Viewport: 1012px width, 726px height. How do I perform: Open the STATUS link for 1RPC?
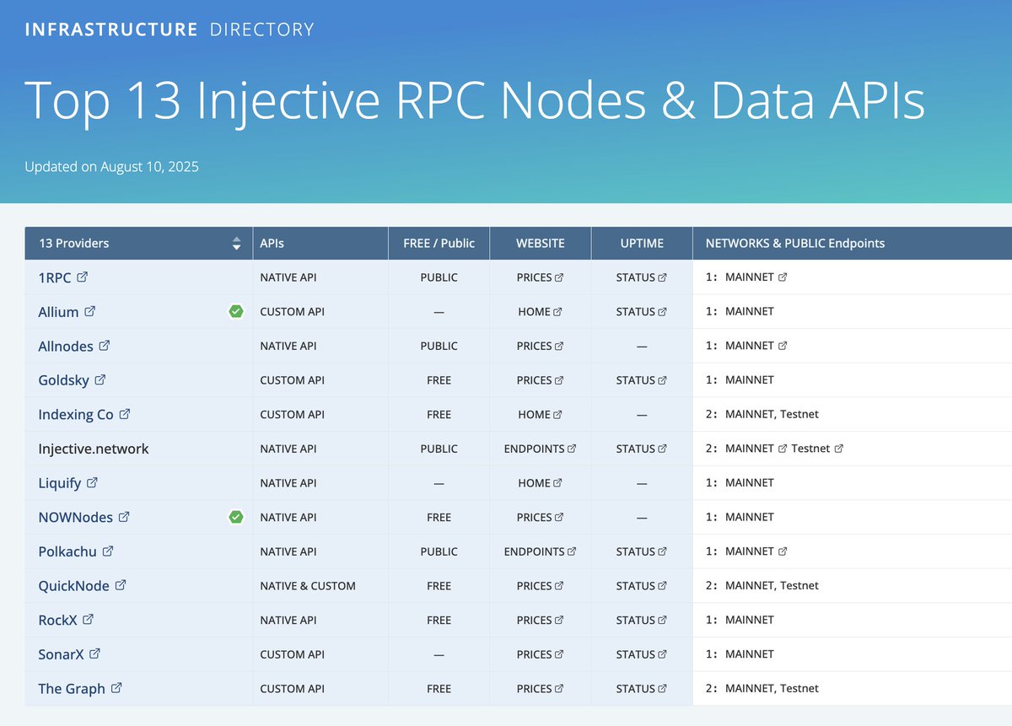click(x=641, y=277)
